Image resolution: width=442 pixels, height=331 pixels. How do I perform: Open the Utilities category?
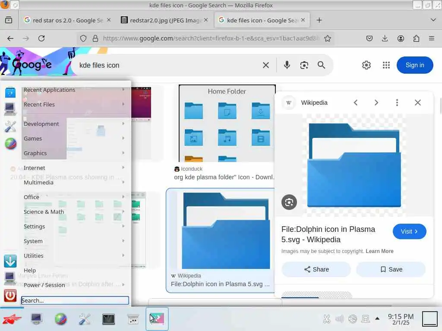[x=75, y=256]
